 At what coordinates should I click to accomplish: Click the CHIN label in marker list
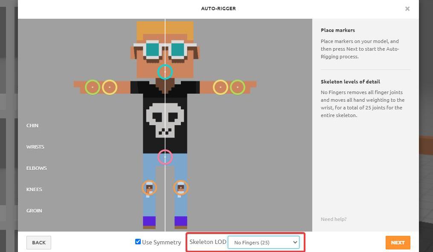32,126
